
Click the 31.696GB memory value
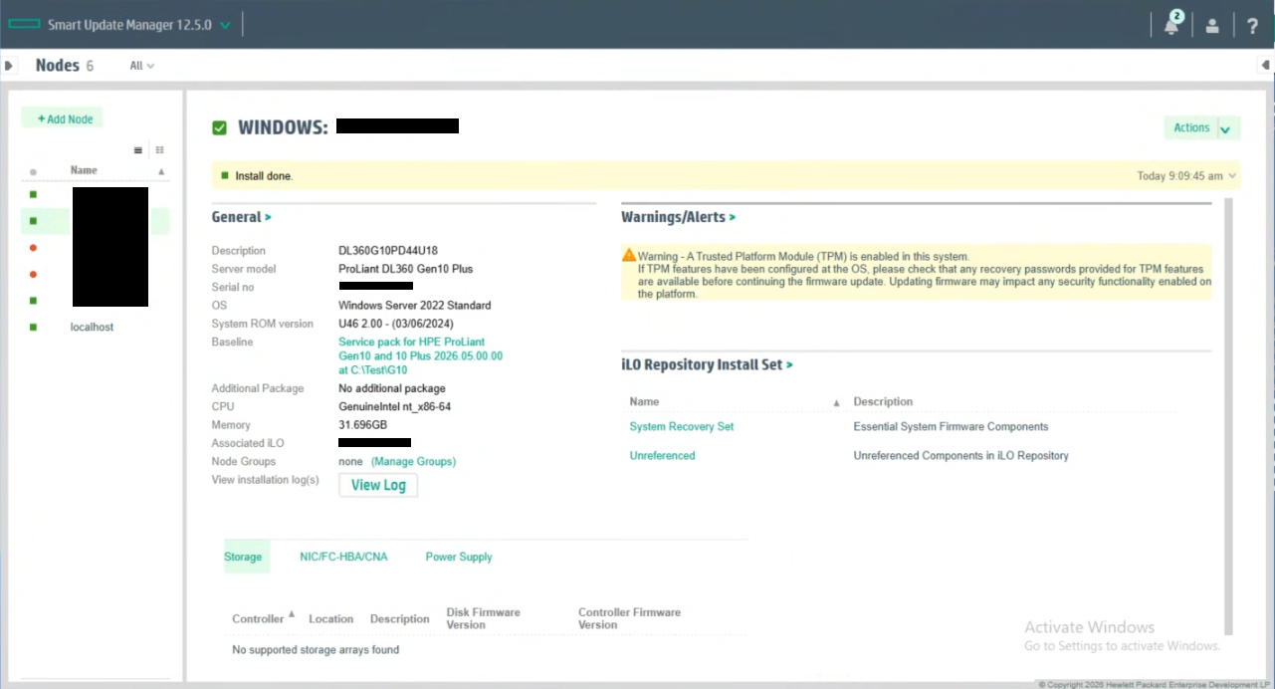tap(364, 425)
